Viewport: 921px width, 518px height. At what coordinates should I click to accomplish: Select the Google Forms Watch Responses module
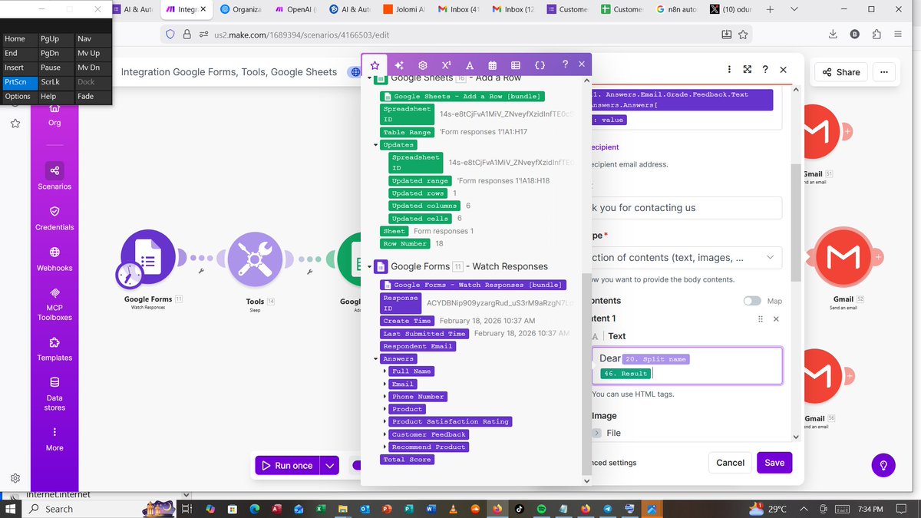[148, 256]
